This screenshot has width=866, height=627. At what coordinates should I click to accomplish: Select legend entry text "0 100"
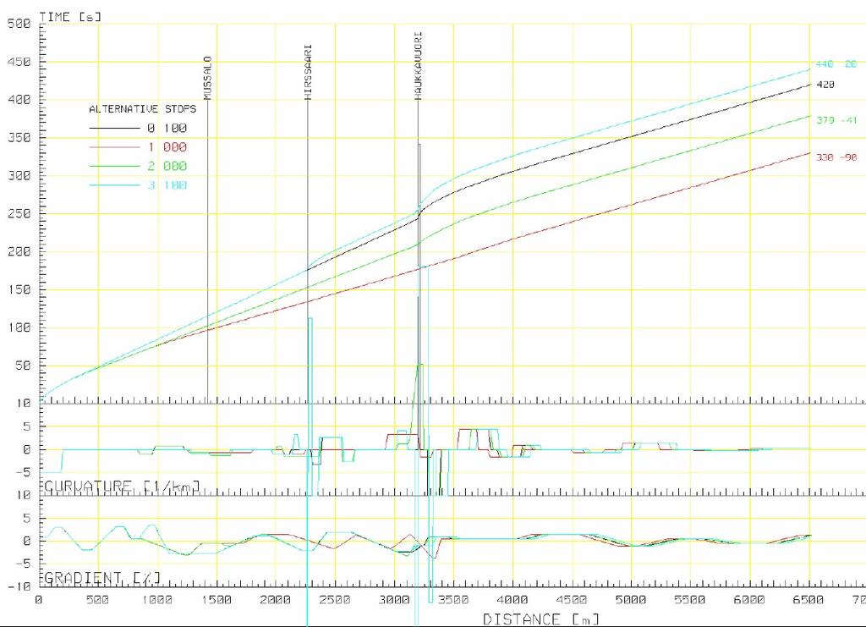pyautogui.click(x=167, y=128)
